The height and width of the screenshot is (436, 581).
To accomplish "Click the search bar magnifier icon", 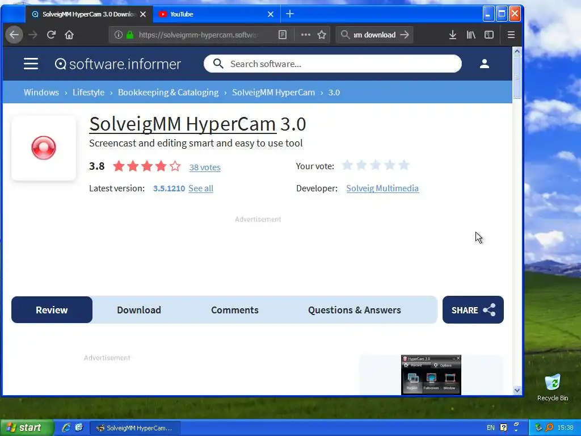I will pyautogui.click(x=345, y=35).
